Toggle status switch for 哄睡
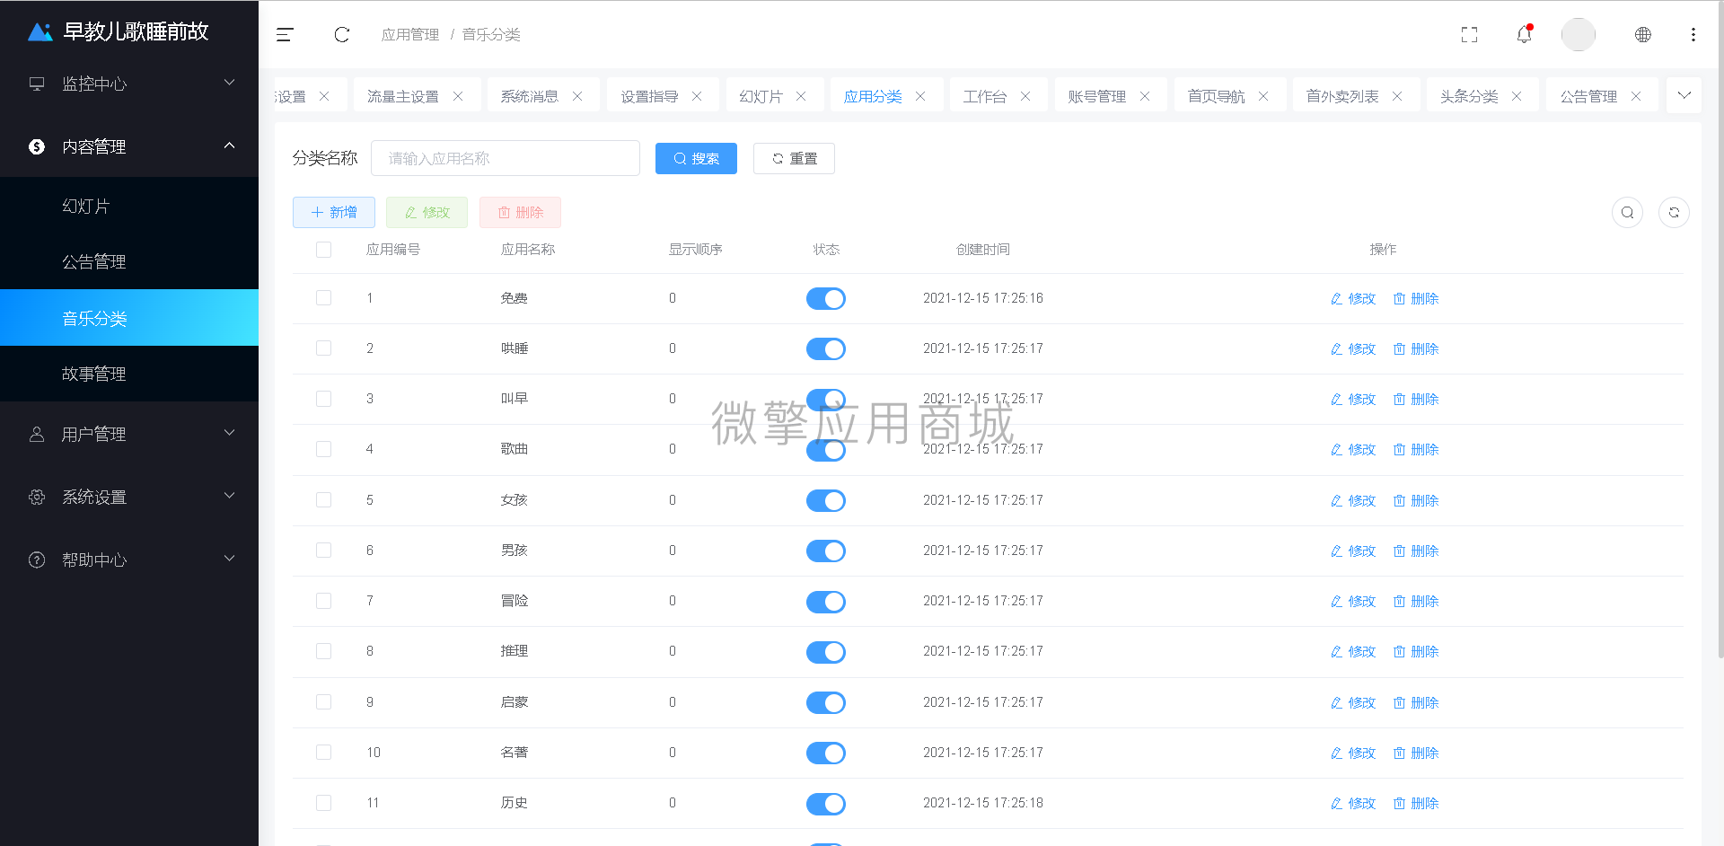Screen dimensions: 1724x846 pos(826,349)
